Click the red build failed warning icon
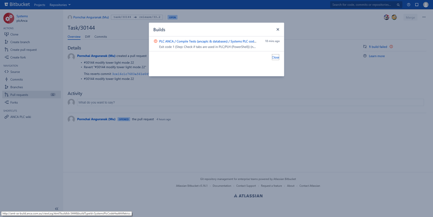 coord(391,47)
